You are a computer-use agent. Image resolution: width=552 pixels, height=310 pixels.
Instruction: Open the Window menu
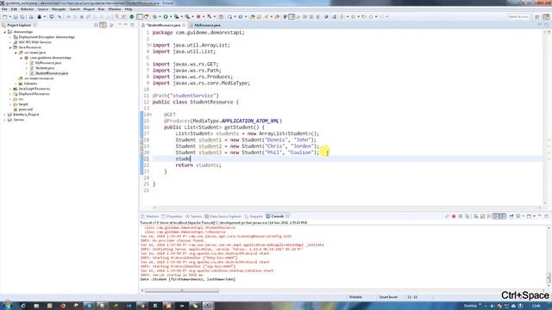tap(115, 9)
